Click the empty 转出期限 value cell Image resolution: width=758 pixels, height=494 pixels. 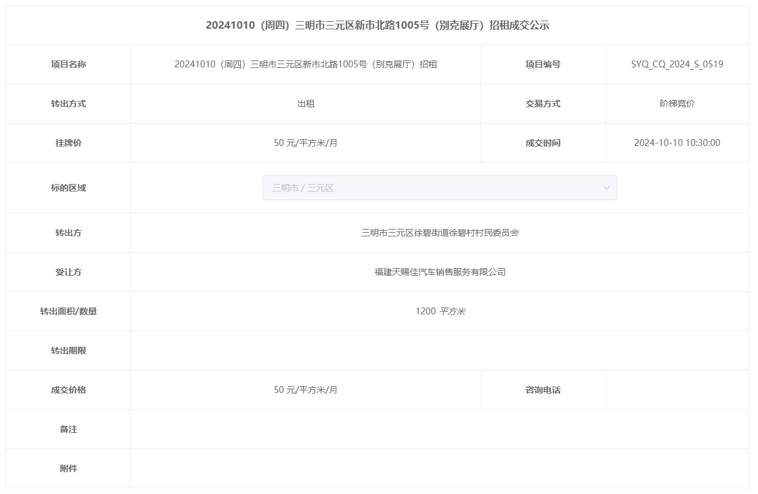tap(440, 351)
